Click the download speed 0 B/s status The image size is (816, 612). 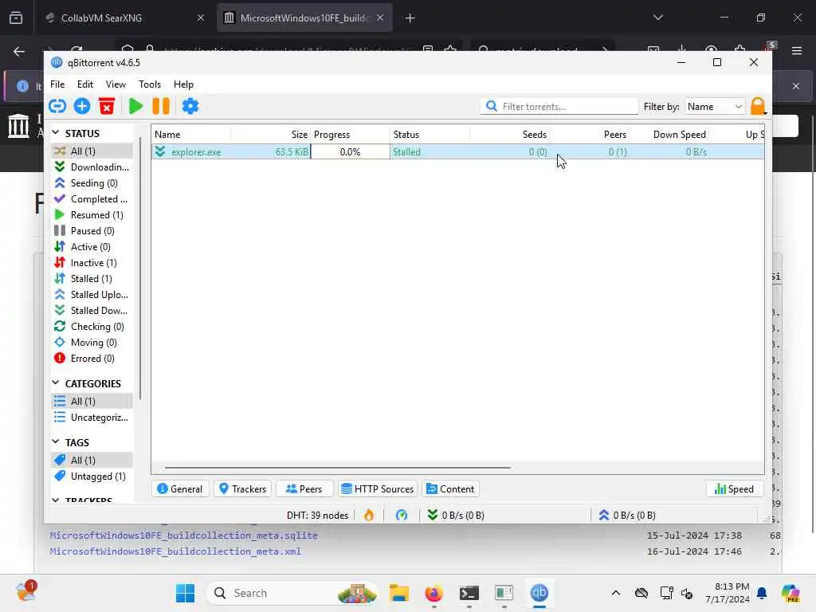(x=456, y=516)
